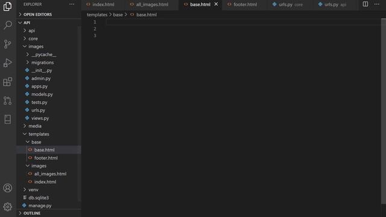Click the base.html breadcrumb segment
The width and height of the screenshot is (386, 217).
[x=147, y=14]
